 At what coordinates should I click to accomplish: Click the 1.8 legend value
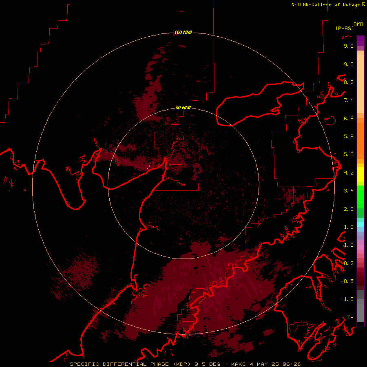tap(349, 227)
